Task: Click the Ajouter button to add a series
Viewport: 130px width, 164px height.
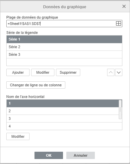Action: (x=18, y=72)
